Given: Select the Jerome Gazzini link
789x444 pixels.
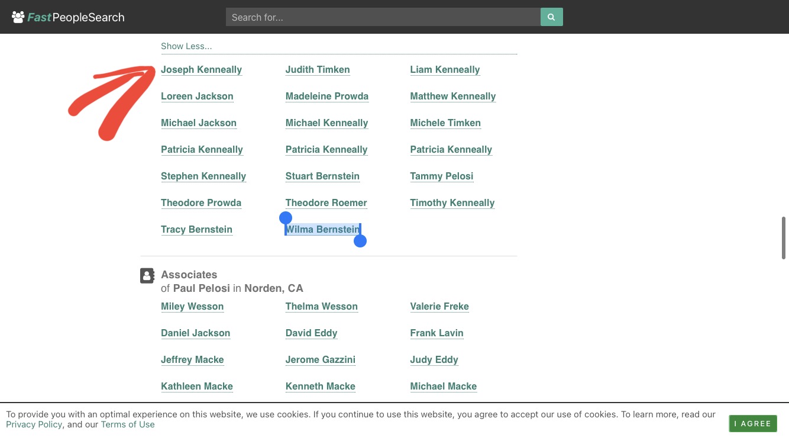Looking at the screenshot, I should pos(321,360).
